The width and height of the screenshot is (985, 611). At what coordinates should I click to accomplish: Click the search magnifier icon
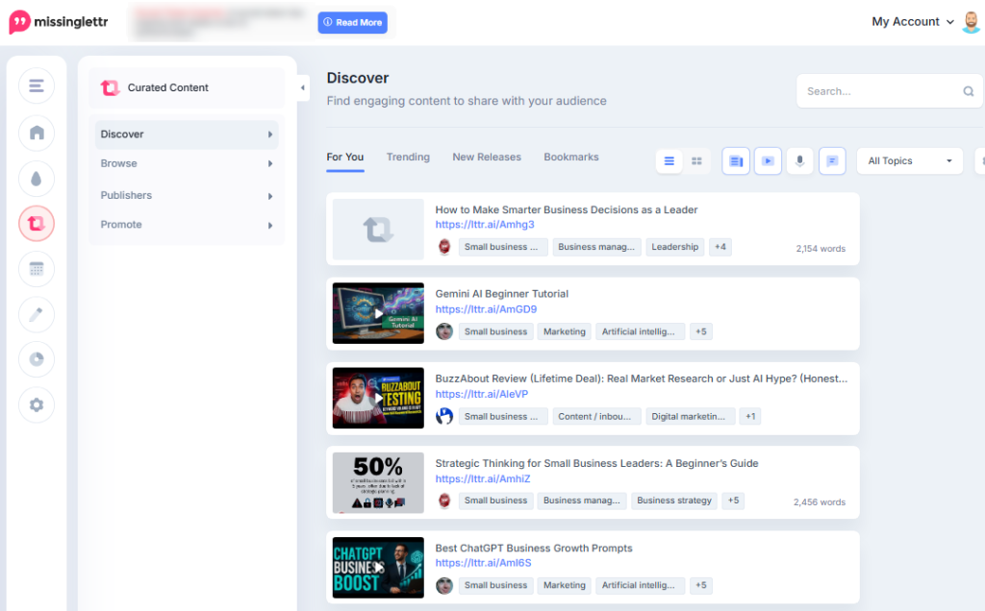coord(968,91)
